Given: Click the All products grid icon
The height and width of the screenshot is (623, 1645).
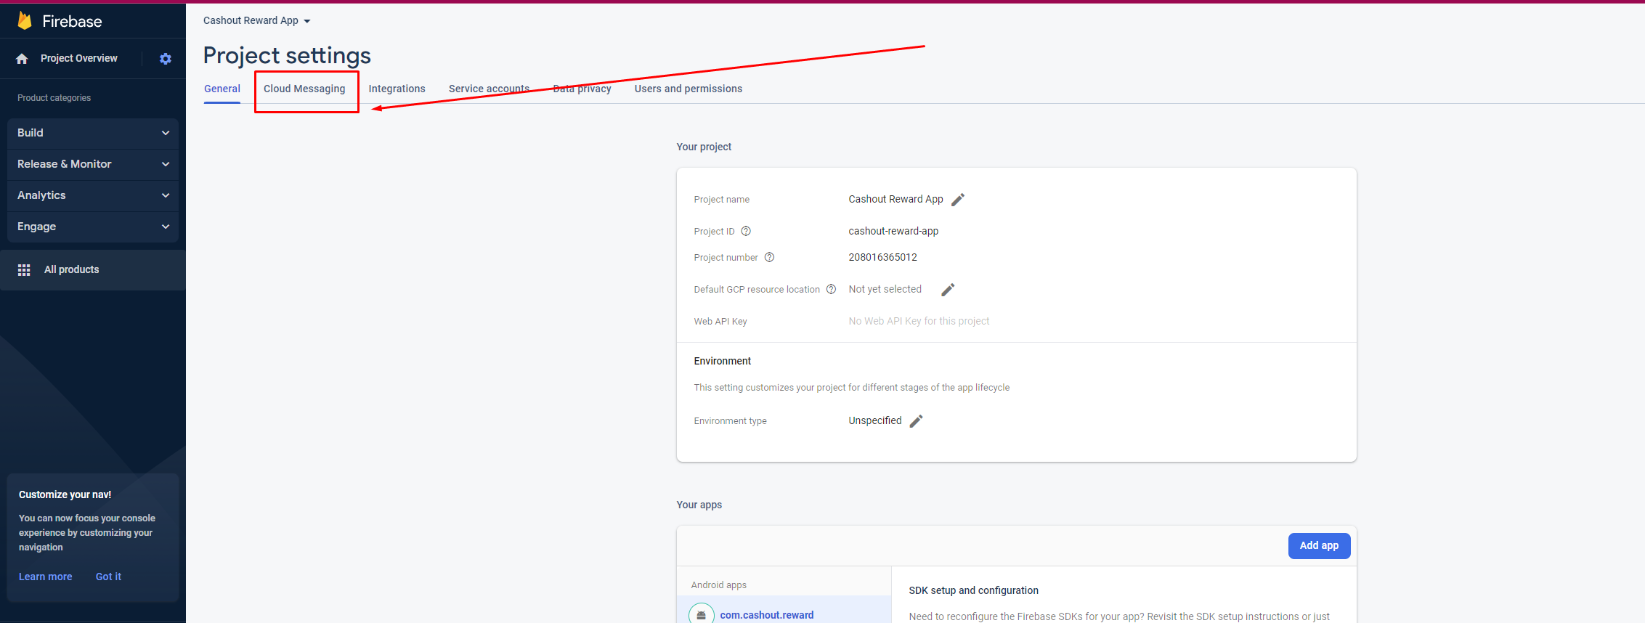Looking at the screenshot, I should 24,270.
